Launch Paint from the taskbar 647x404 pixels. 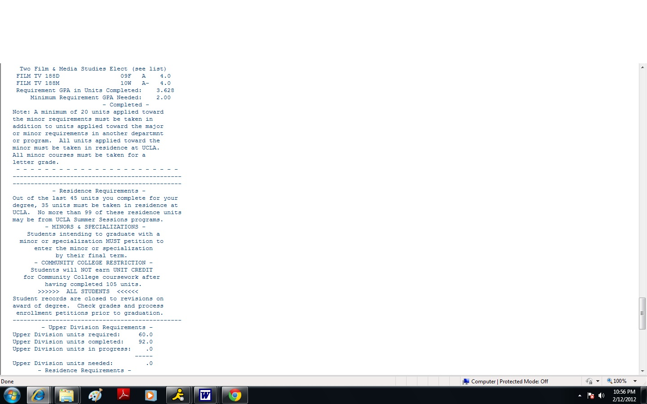pyautogui.click(x=95, y=395)
